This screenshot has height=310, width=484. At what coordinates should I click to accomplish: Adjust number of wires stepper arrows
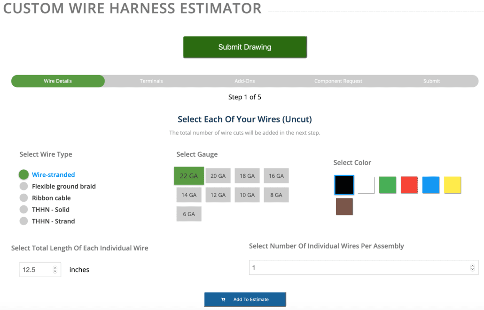pyautogui.click(x=472, y=268)
